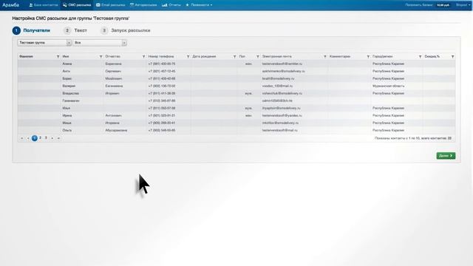
Task: Click the Комментарии column header
Action: 340,56
